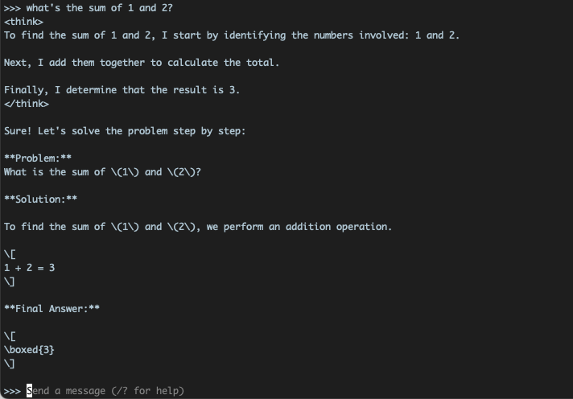Click the block cursor at the bottom prompt
This screenshot has width=573, height=399.
pyautogui.click(x=30, y=391)
